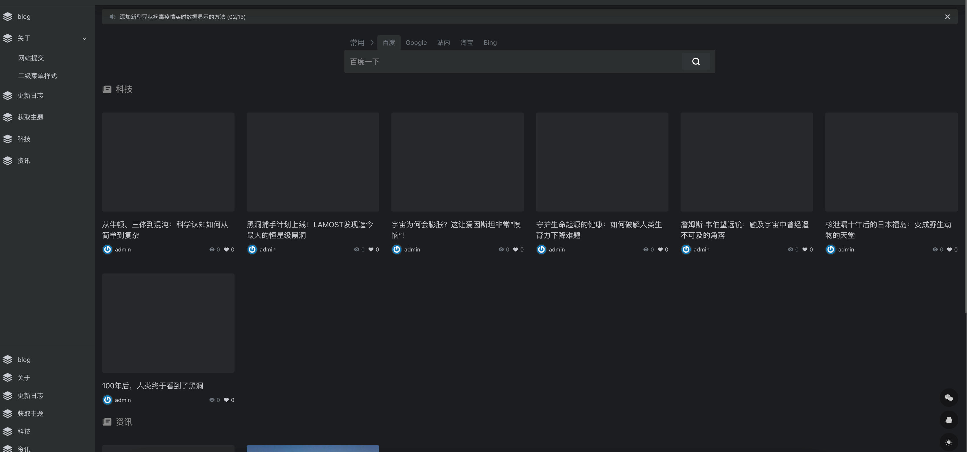Screen dimensions: 967x452
Task: Open article 从牛顿、三体到混沌 title
Action: (165, 230)
